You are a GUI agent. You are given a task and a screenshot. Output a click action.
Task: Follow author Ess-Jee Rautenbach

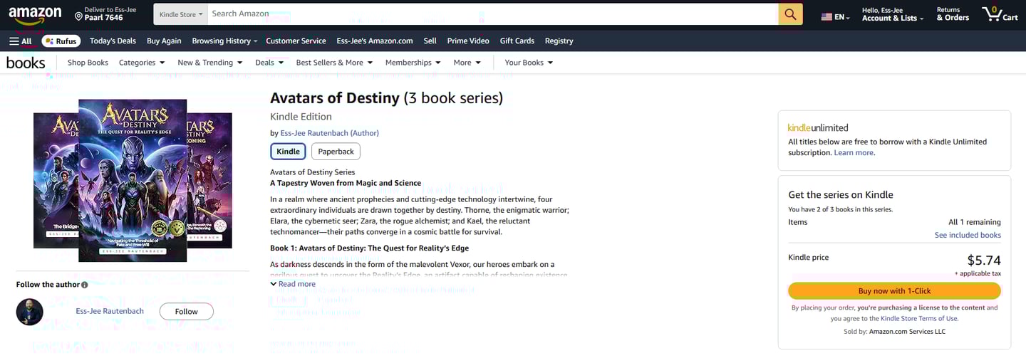tap(187, 312)
